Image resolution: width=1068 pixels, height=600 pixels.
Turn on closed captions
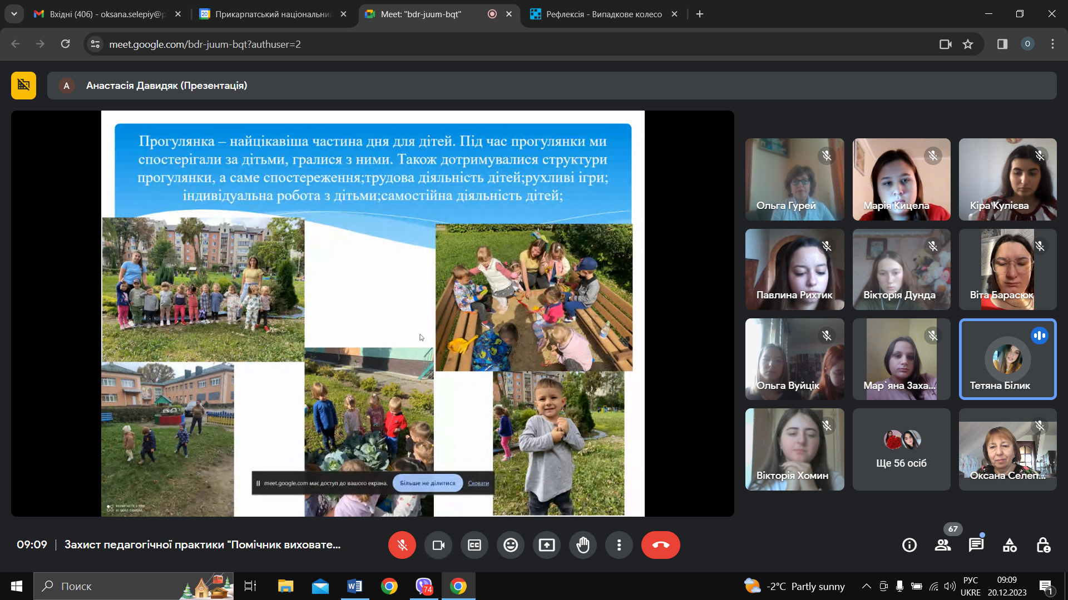[x=474, y=545]
